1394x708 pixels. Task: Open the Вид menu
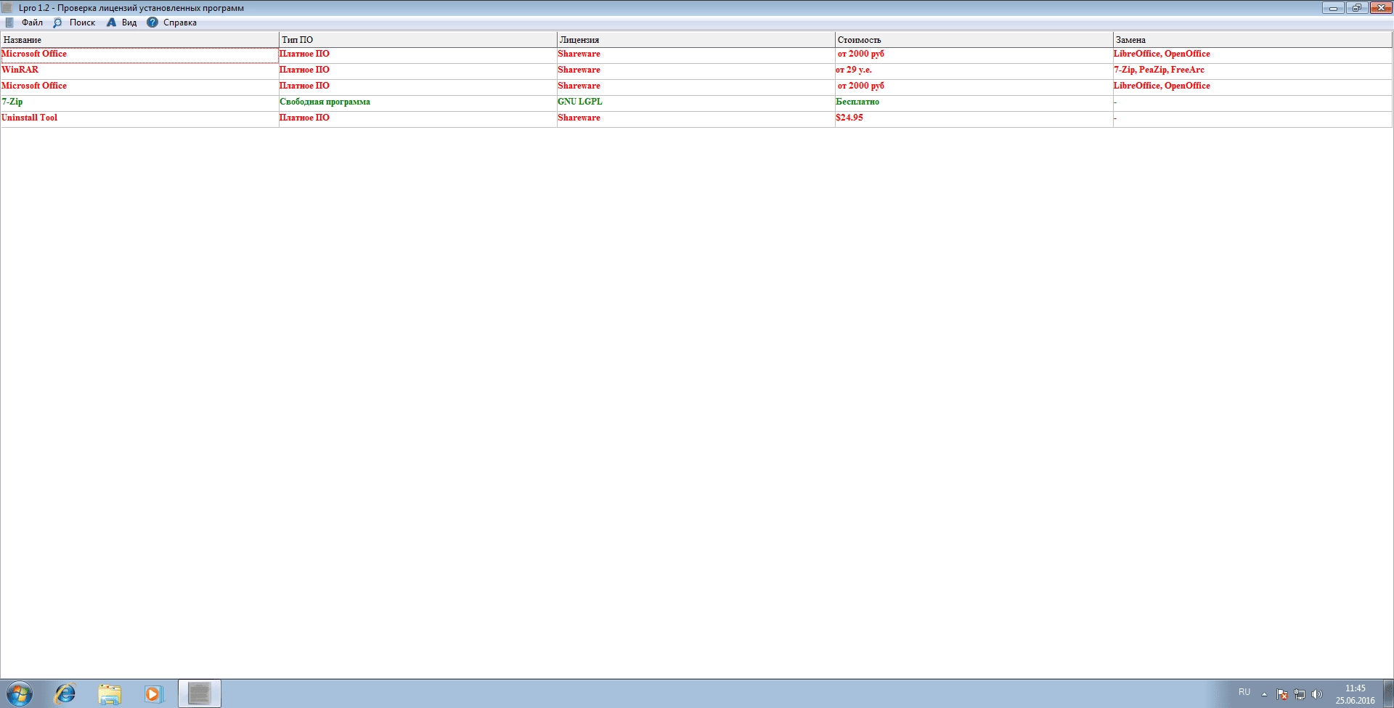[121, 23]
